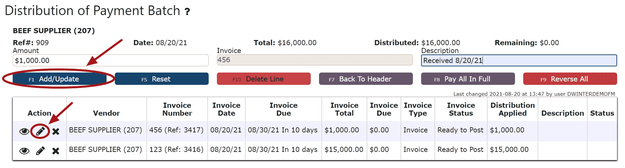
Task: View invoice 123 with the eye icon
Action: click(24, 151)
